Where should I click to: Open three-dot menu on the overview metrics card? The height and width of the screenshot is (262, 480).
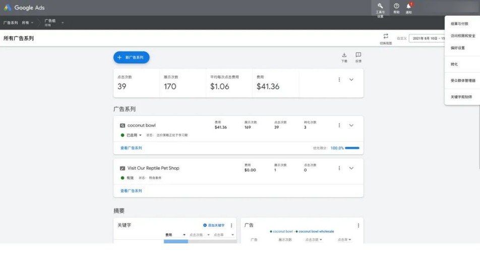[x=339, y=80]
